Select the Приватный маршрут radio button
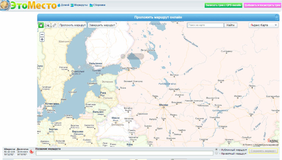This screenshot has width=282, height=160. [x=217, y=153]
